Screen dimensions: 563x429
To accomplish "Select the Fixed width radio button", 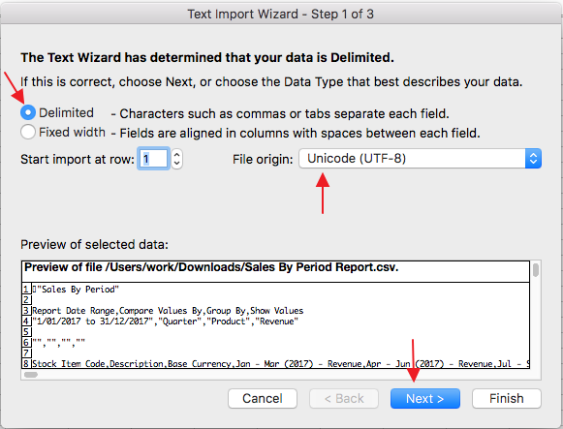I will [x=28, y=132].
